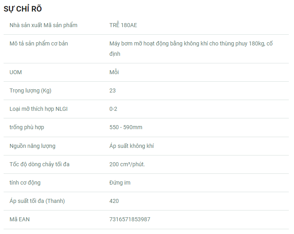Image resolution: width=294 pixels, height=234 pixels.
Task: Click the "Trọng lượng (Kg)" label
Action: (x=30, y=90)
